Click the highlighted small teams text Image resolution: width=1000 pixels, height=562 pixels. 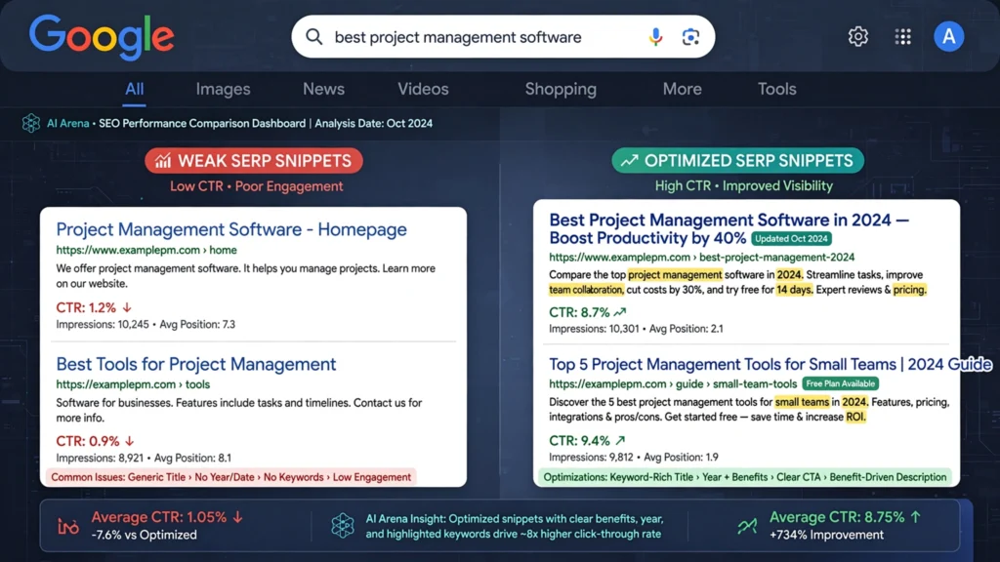(802, 401)
